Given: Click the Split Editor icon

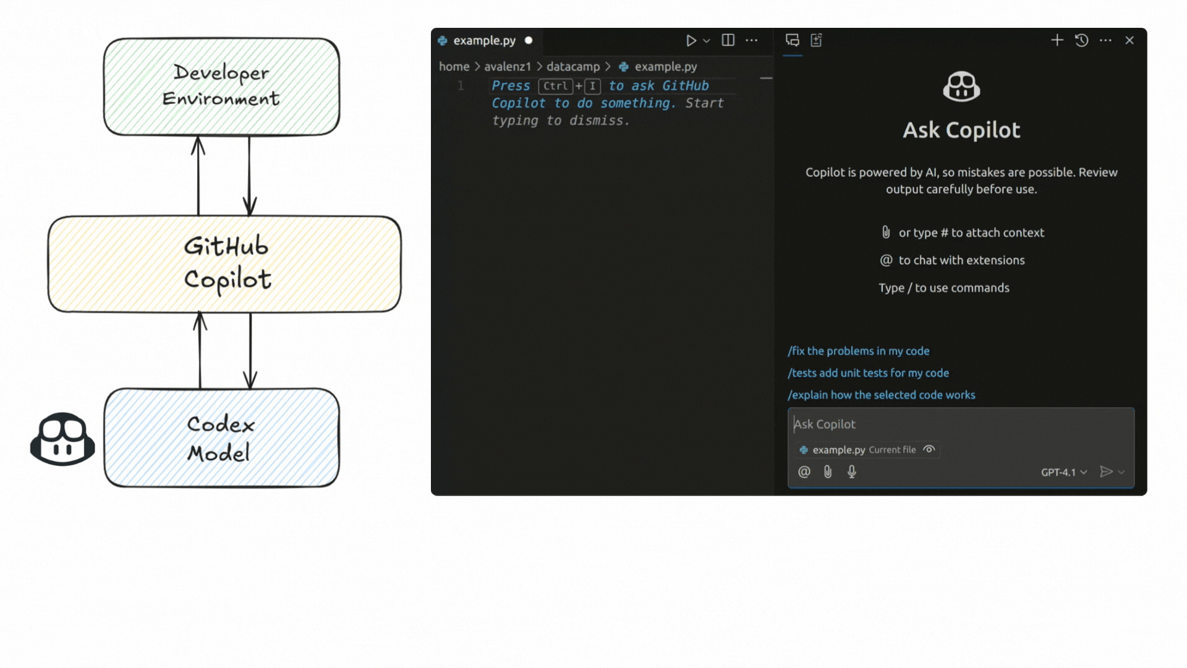Looking at the screenshot, I should pyautogui.click(x=727, y=40).
